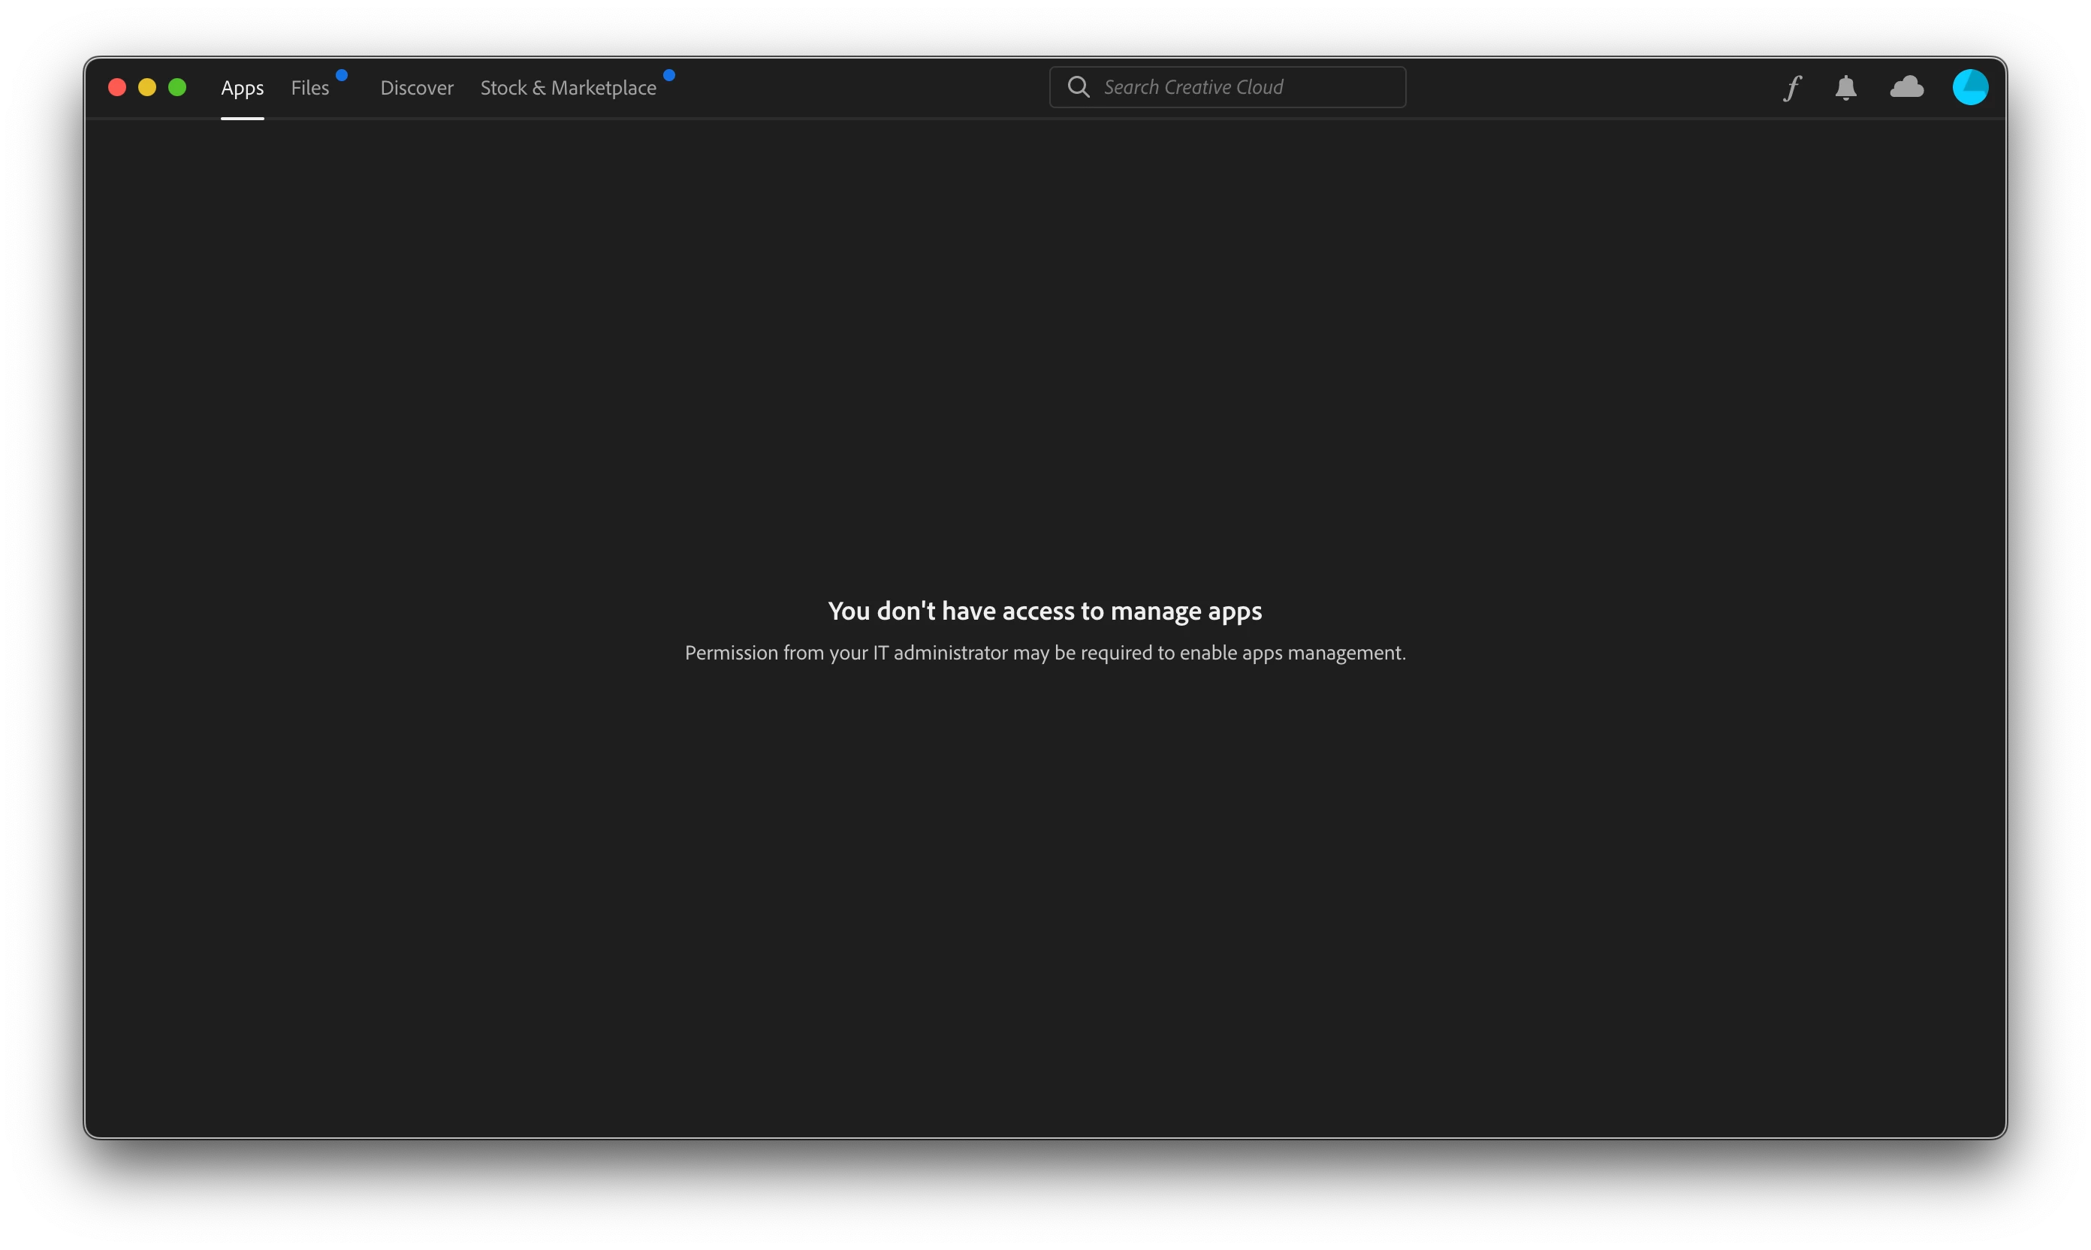Open the Adobe Fonts icon
2091x1250 pixels.
click(x=1792, y=88)
